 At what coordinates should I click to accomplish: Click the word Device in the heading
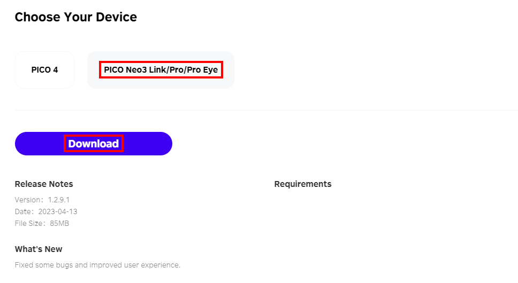click(116, 17)
